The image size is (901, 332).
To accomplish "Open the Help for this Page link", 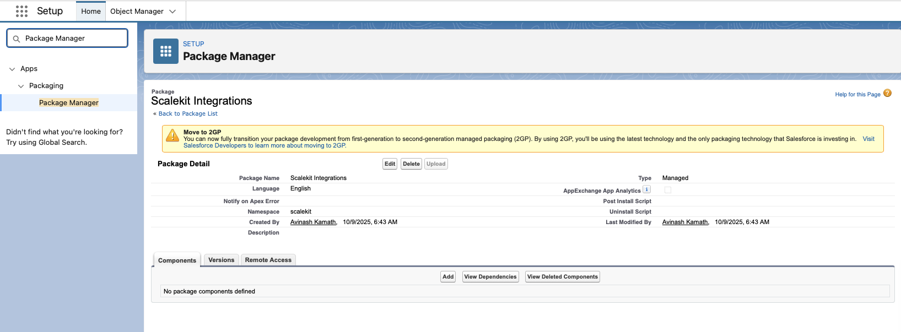I will pyautogui.click(x=857, y=94).
